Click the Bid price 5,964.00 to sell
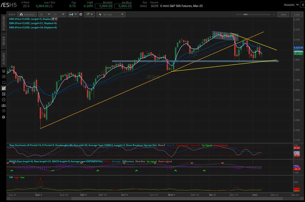The image size is (305, 202). [104, 6]
